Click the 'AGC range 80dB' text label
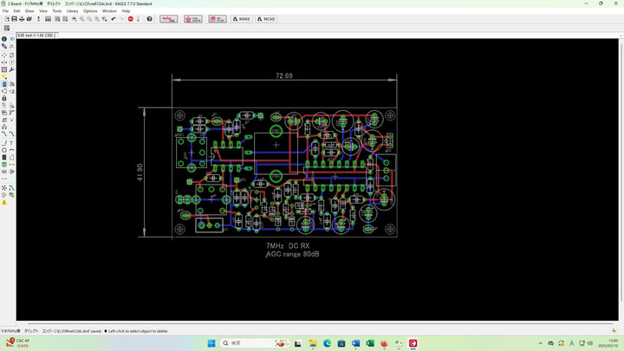 [293, 254]
